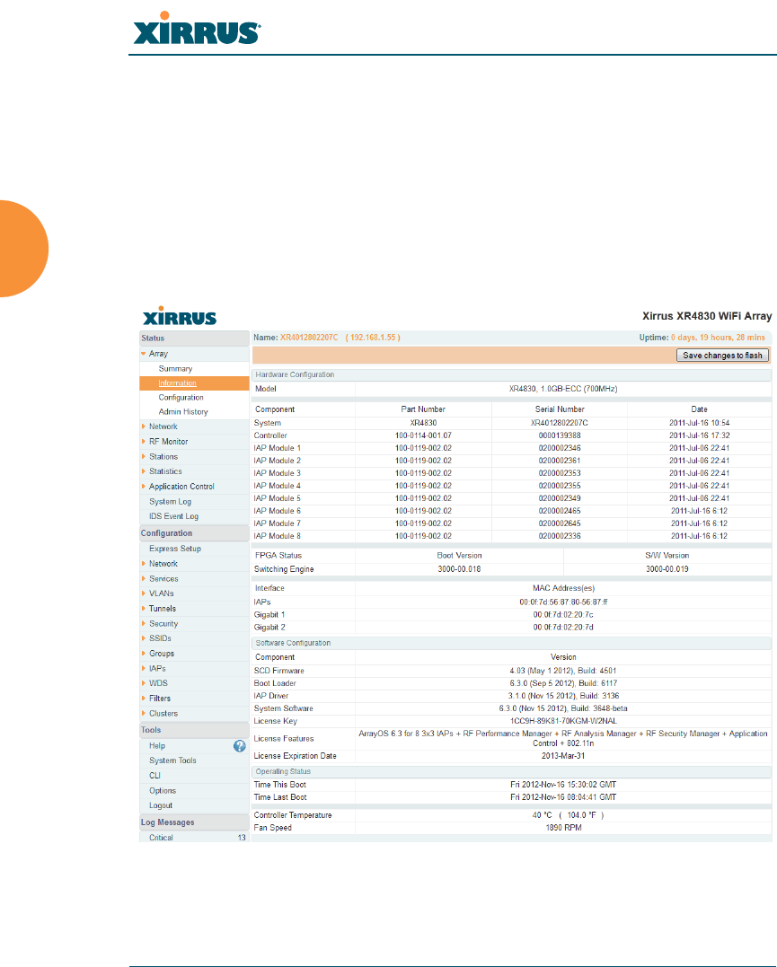Expand the Security section
This screenshot has width=777, height=967.
point(143,623)
